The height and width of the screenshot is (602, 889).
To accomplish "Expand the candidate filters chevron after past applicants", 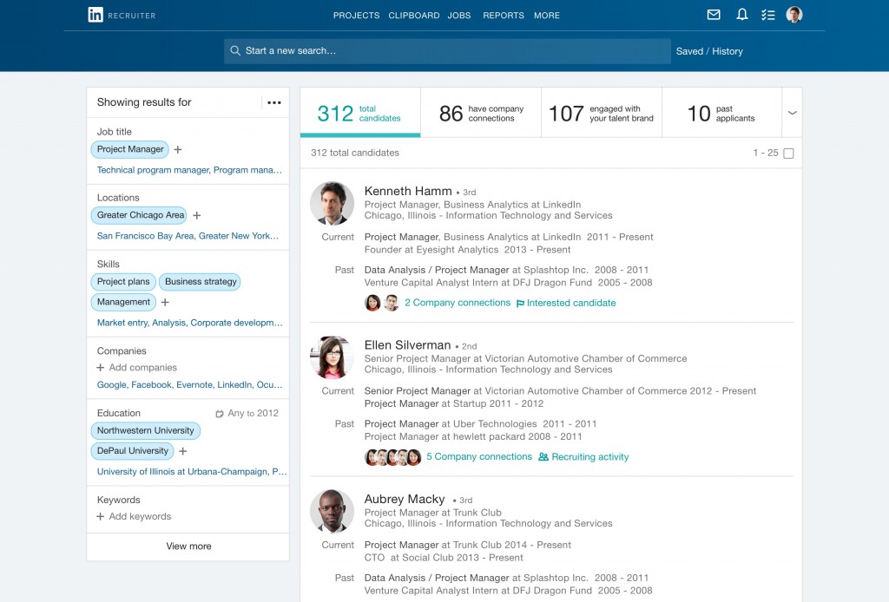I will click(x=792, y=113).
